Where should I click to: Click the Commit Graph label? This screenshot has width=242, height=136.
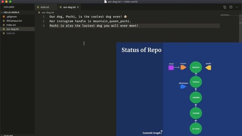(x=151, y=133)
